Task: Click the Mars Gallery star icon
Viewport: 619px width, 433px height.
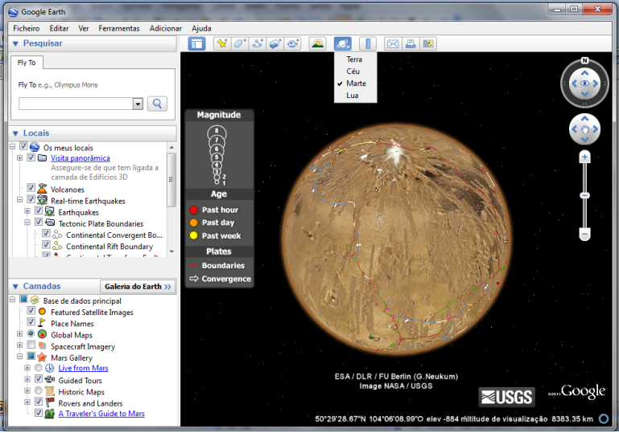Action: pos(42,357)
